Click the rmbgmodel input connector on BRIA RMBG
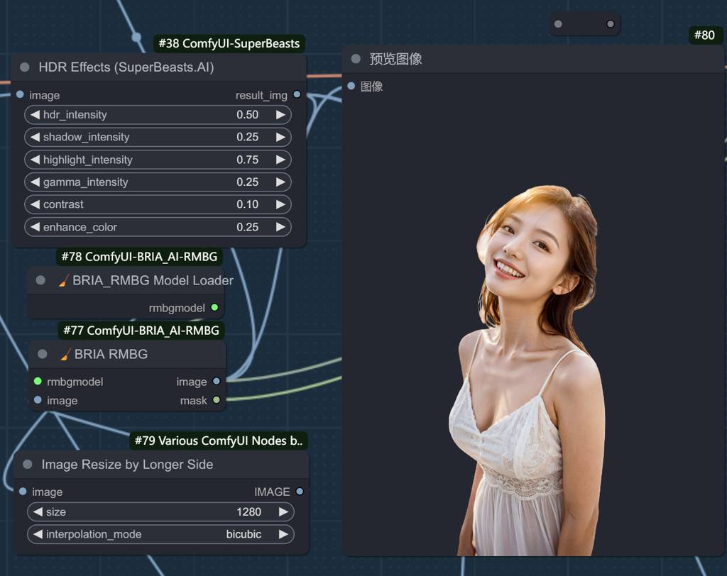This screenshot has height=576, width=727. click(x=38, y=382)
